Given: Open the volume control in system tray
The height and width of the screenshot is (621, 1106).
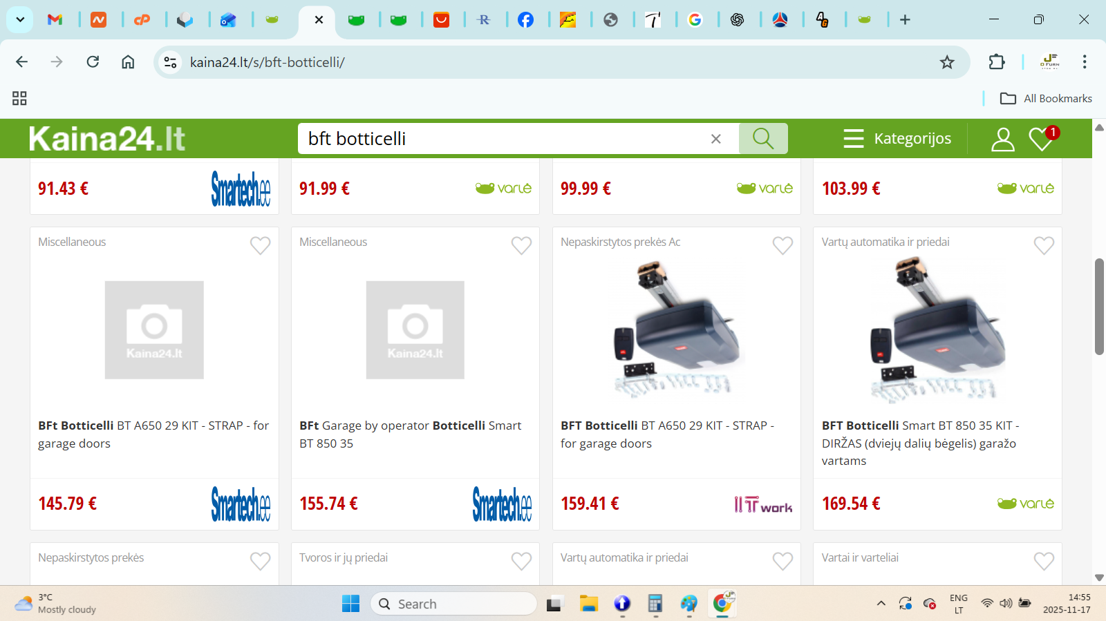Looking at the screenshot, I should click(1006, 604).
